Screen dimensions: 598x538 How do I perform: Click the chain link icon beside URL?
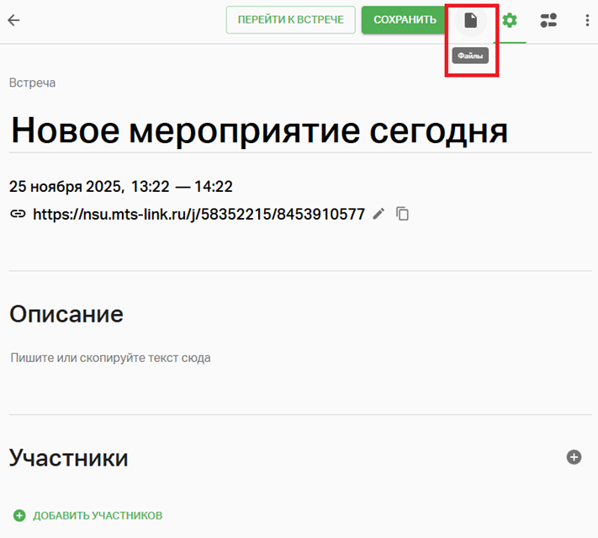[x=17, y=214]
